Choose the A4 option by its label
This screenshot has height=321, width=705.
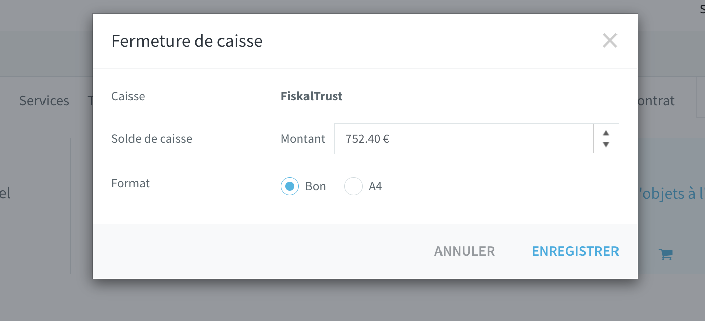pos(375,186)
